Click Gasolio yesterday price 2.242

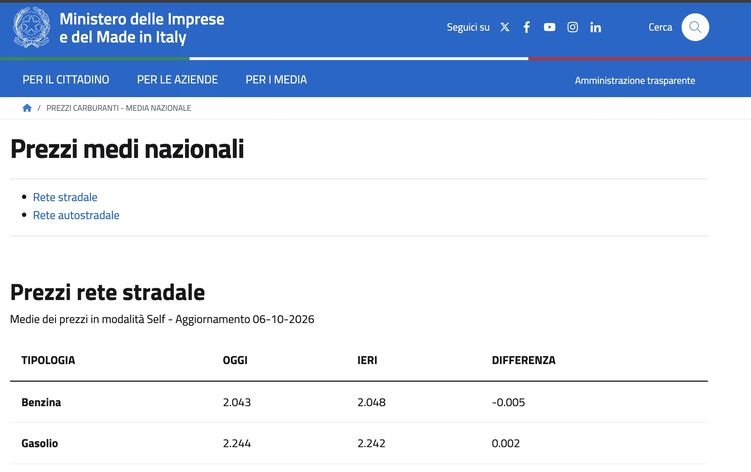click(x=371, y=443)
